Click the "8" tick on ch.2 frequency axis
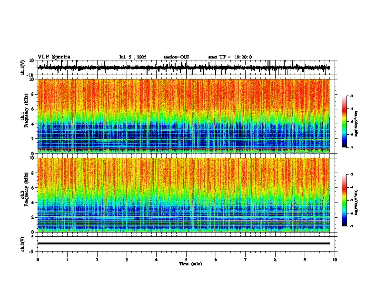Screen dimensions: 377x291 [x=33, y=173]
